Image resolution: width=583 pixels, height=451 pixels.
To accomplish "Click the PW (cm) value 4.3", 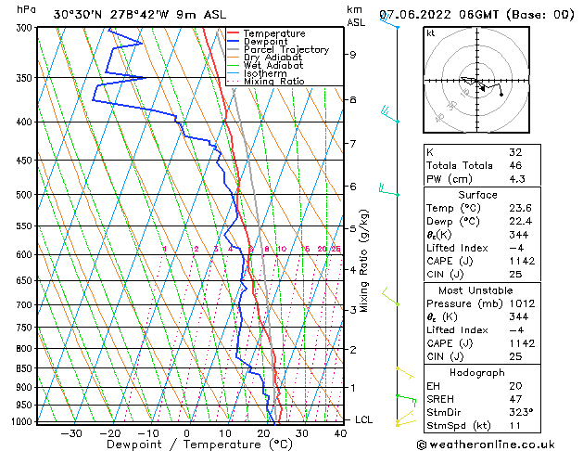I will coord(517,179).
